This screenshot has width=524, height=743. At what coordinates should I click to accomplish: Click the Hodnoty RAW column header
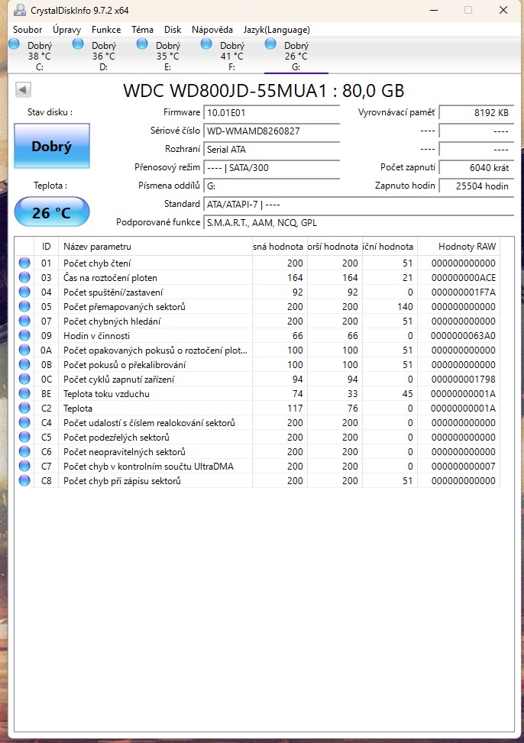click(x=458, y=247)
